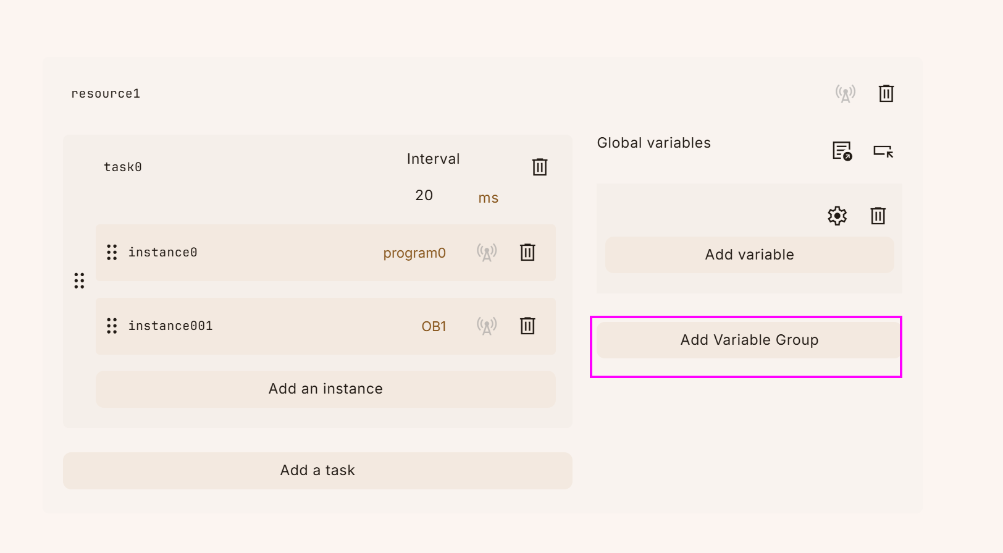The width and height of the screenshot is (1003, 553).
Task: Click Add Variable Group button
Action: (749, 340)
